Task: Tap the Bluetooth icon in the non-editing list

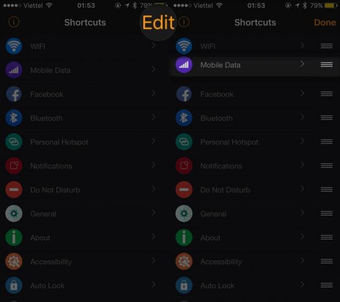Action: (14, 118)
